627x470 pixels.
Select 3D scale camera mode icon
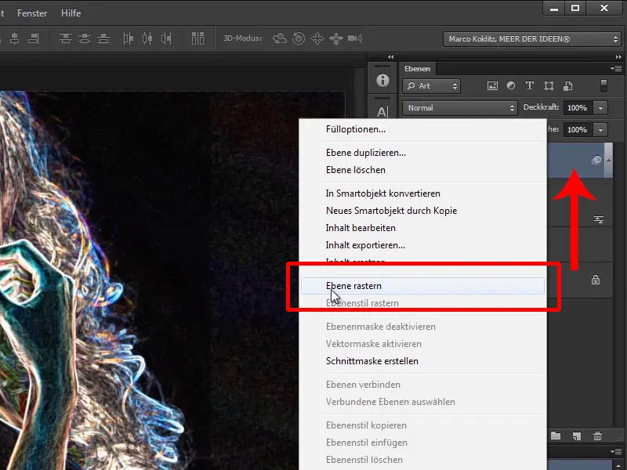(x=355, y=38)
